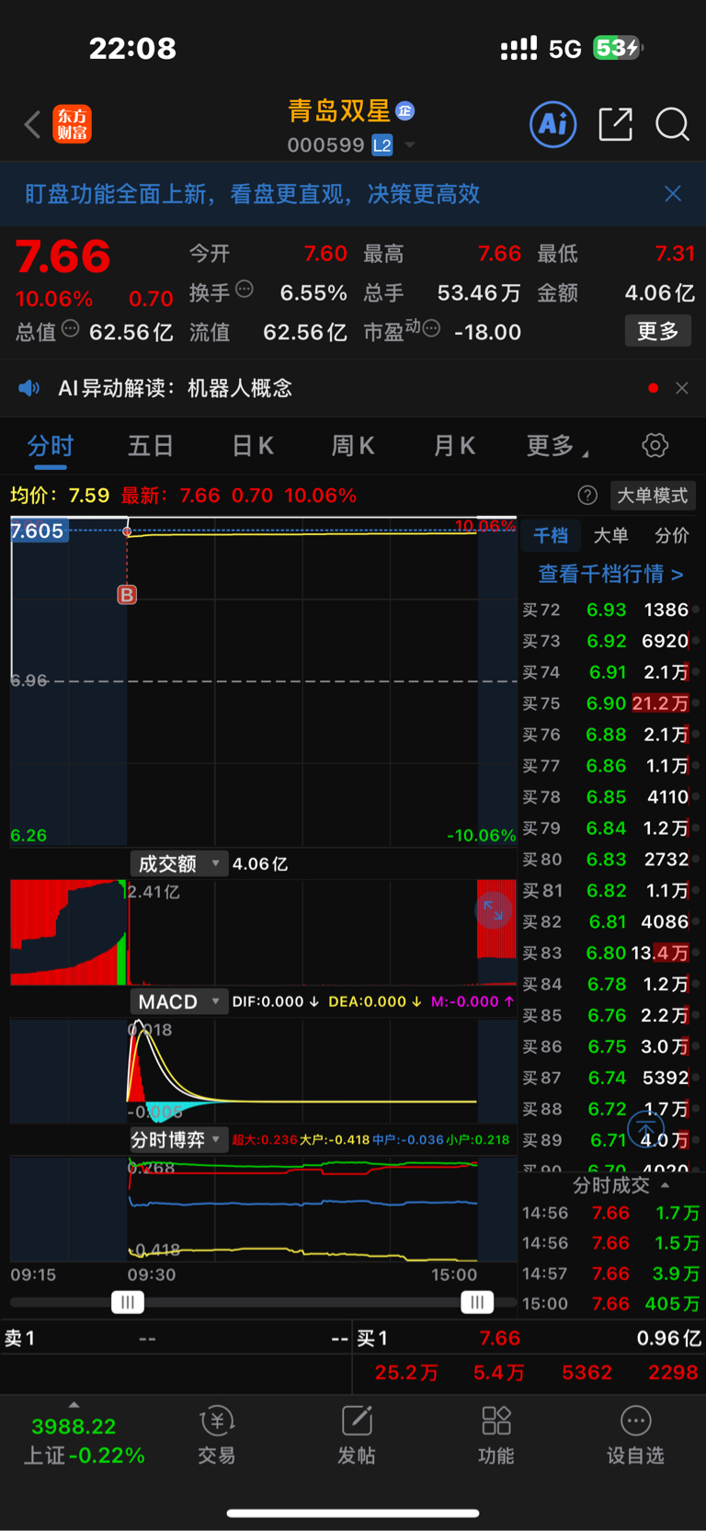Open the MACD indicator dropdown
706x1531 pixels.
point(179,1001)
